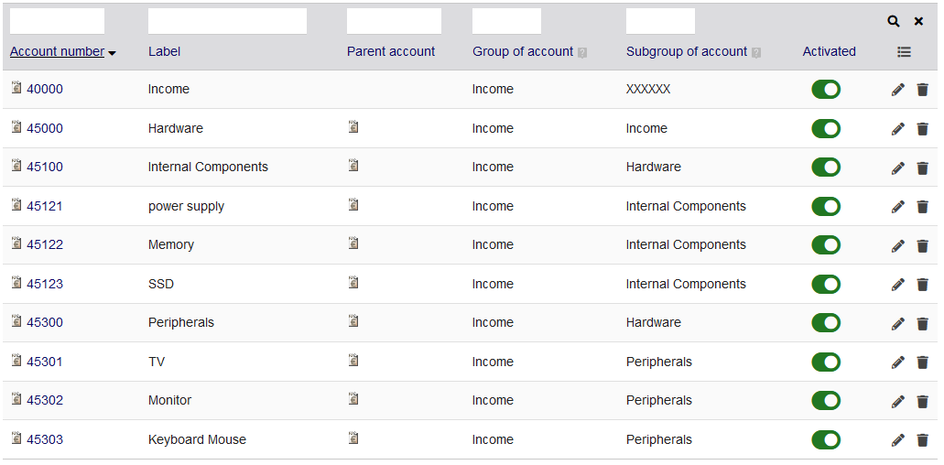Screen dimensions: 944x465
Task: Delete the Hardware account via trash icon
Action: click(922, 129)
